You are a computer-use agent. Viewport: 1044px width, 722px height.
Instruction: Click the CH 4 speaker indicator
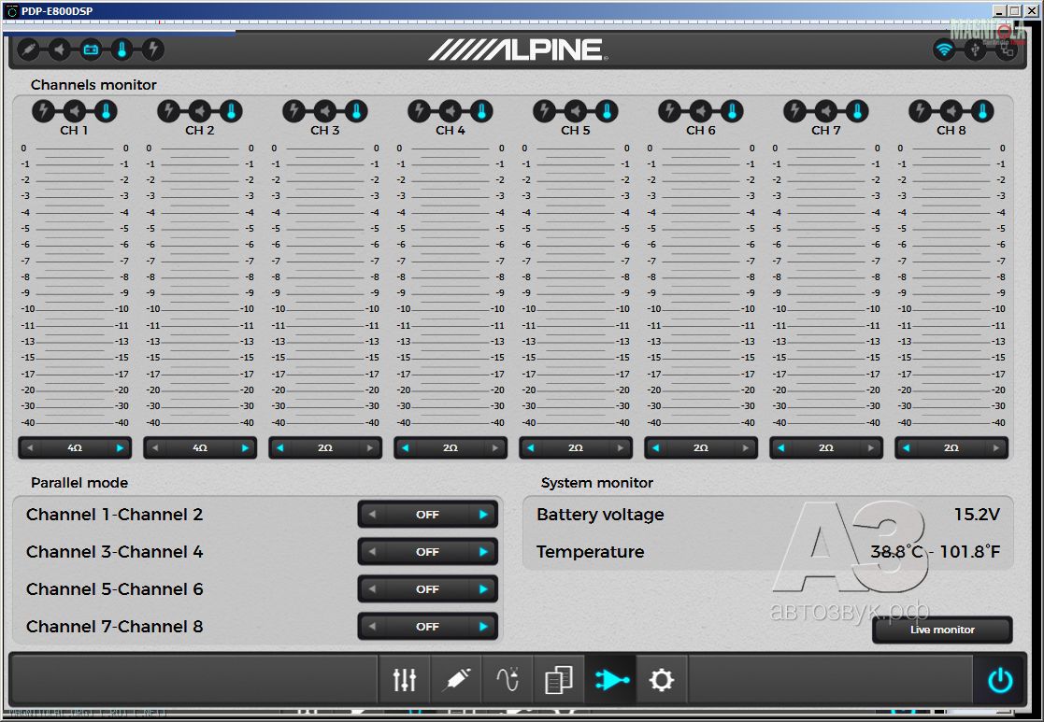coord(450,111)
